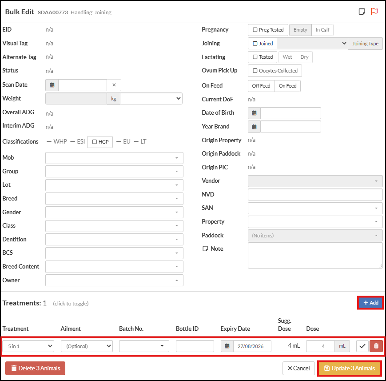The height and width of the screenshot is (381, 386).
Task: Click the note icon in the header
Action: [362, 12]
